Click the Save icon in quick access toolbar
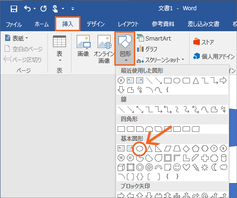The width and height of the screenshot is (237, 198). 14,9
